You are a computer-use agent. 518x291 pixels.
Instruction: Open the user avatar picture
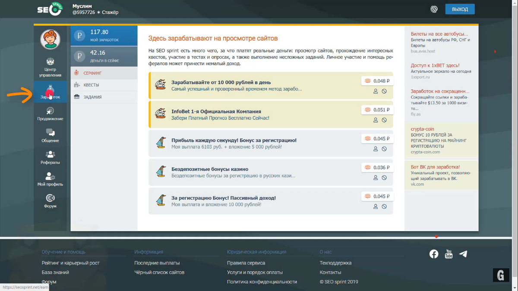[50, 40]
